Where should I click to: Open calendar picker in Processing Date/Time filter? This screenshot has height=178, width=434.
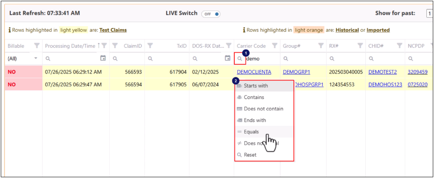[x=103, y=58]
